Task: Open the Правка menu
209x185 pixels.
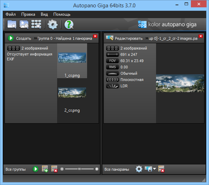Action: click(x=28, y=14)
